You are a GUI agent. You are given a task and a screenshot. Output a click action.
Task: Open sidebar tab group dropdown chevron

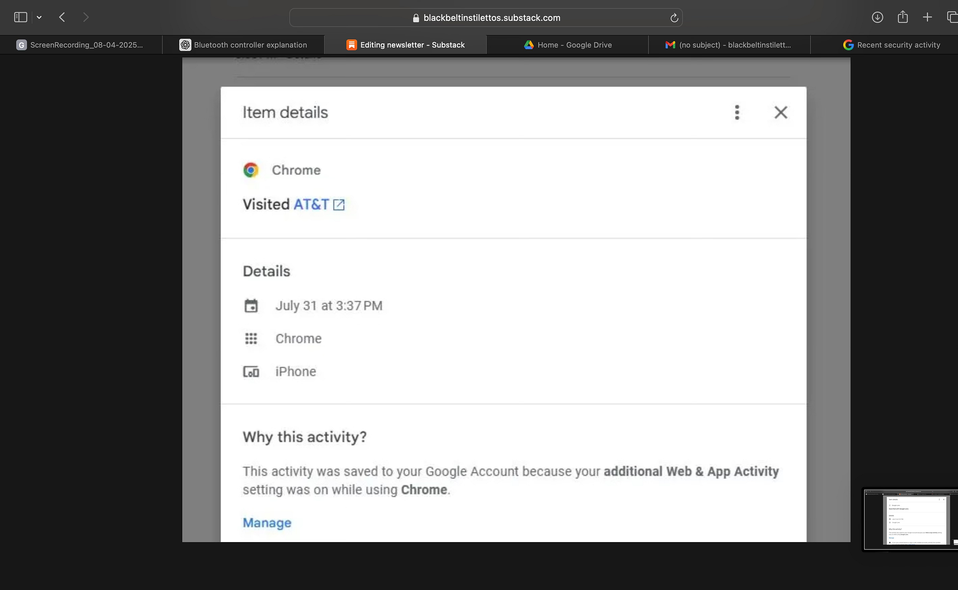click(x=39, y=17)
